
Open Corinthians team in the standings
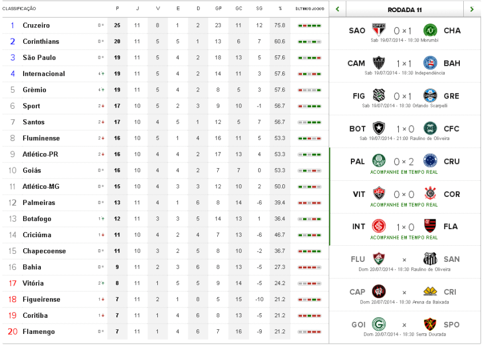40,41
